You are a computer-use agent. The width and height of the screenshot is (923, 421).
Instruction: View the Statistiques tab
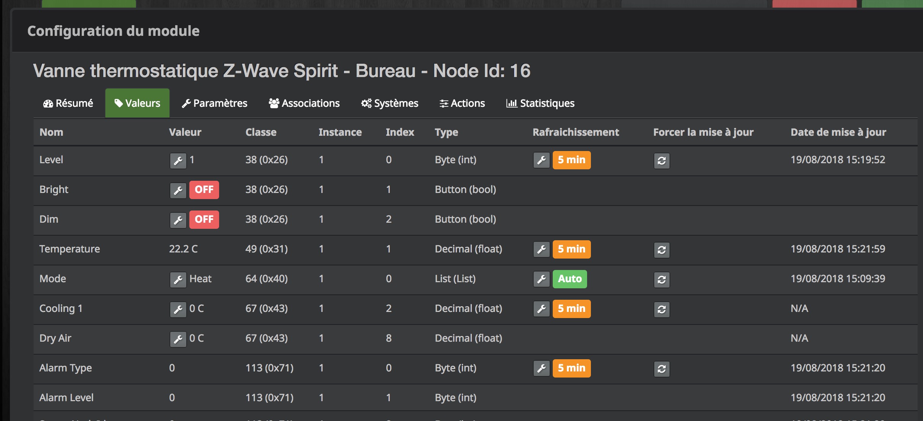click(x=540, y=103)
